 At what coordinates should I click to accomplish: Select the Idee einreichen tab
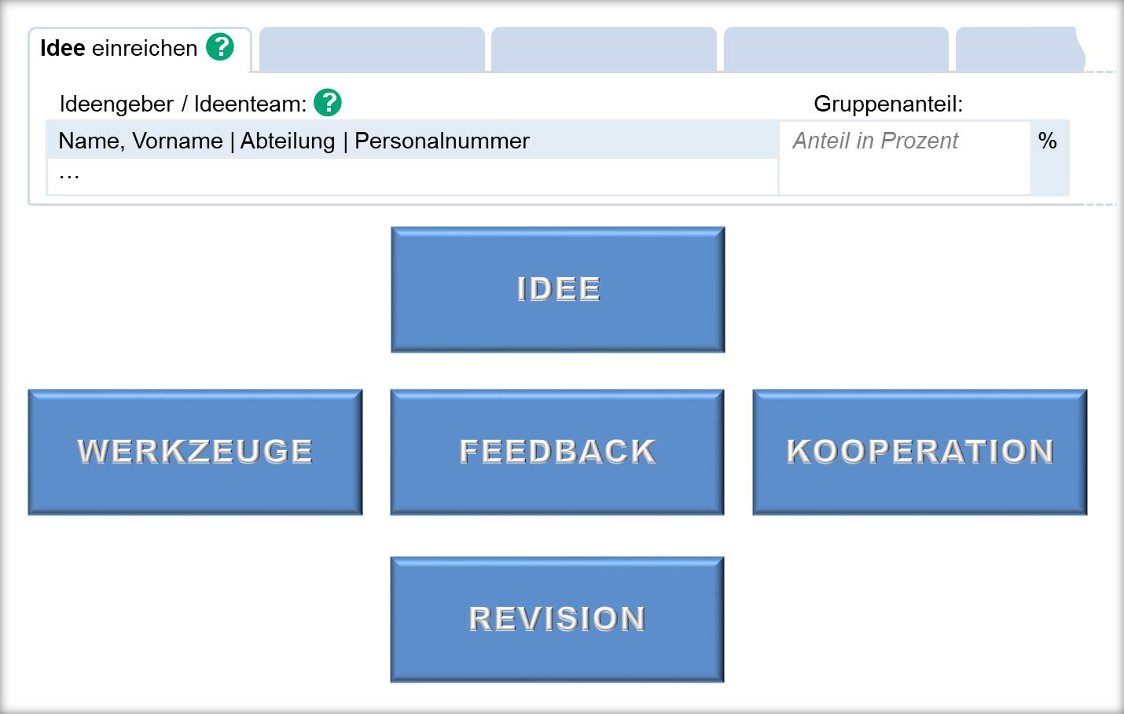point(119,49)
